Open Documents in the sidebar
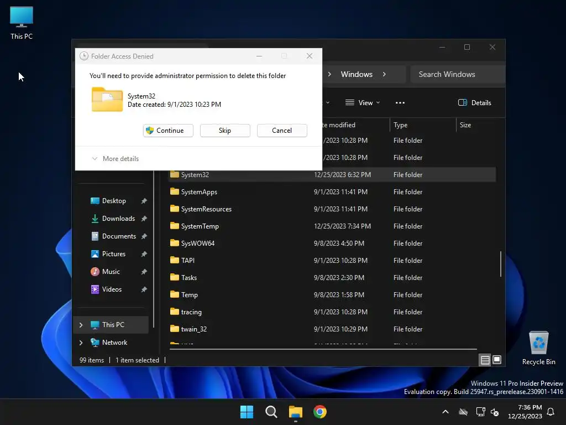566x425 pixels. 113,236
